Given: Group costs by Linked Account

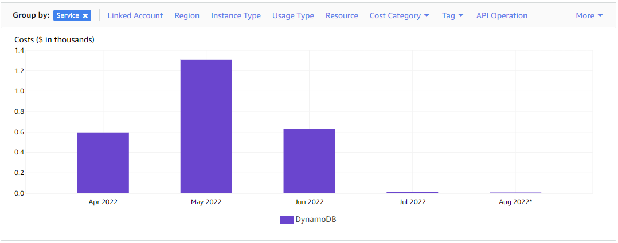Looking at the screenshot, I should [135, 16].
